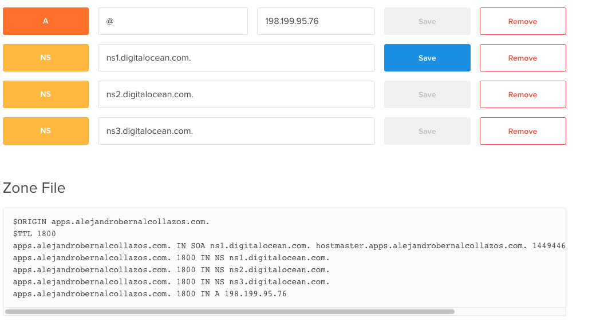Edit the 198.199.95.76 IP address field

pyautogui.click(x=316, y=21)
